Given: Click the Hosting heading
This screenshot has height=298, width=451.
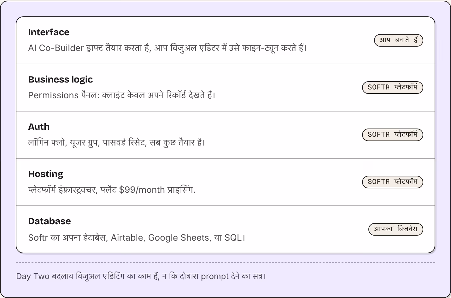Looking at the screenshot, I should tap(46, 174).
